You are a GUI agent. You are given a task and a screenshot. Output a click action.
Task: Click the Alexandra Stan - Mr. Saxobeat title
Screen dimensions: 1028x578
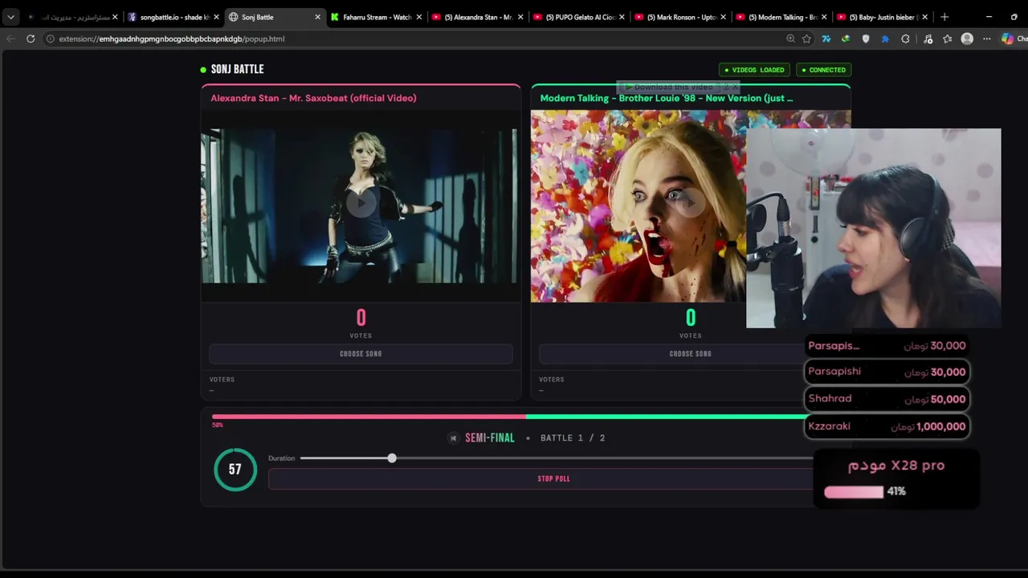(x=313, y=98)
